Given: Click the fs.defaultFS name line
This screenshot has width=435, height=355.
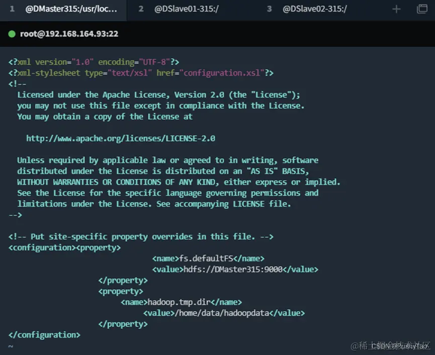Looking at the screenshot, I should [208, 258].
